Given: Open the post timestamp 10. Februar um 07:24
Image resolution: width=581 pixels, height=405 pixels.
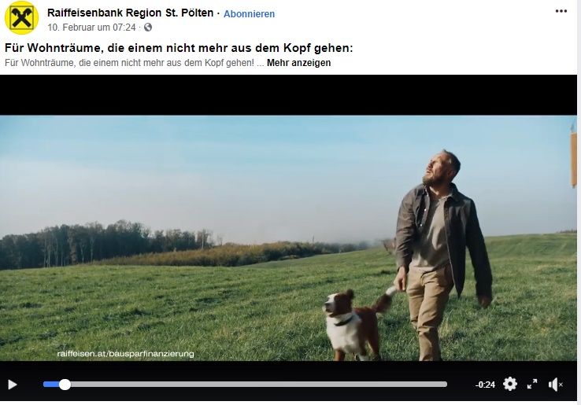Looking at the screenshot, I should click(91, 28).
